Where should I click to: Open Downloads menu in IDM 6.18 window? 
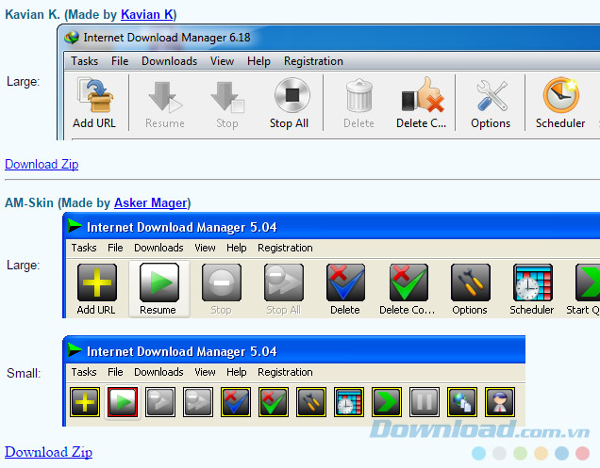(169, 61)
